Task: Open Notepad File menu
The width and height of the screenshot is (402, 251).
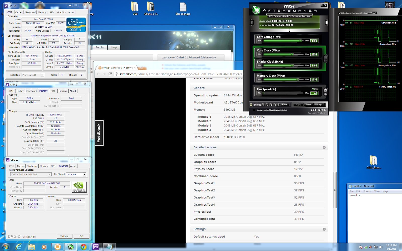Action: pyautogui.click(x=351, y=192)
